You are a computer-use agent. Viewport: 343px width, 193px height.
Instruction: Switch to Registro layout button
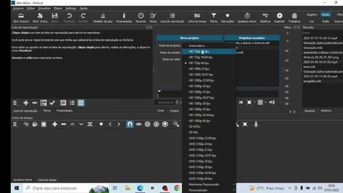(x=312, y=14)
